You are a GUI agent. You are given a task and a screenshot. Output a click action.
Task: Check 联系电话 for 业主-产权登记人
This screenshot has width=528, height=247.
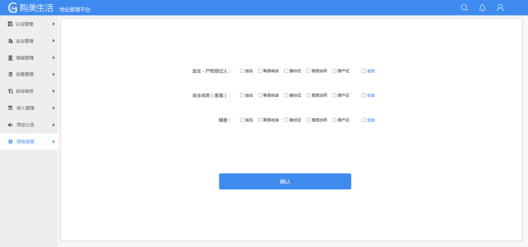[x=260, y=71]
